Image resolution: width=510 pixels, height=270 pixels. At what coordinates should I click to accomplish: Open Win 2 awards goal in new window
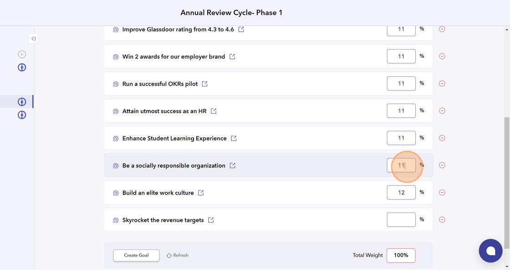point(232,57)
